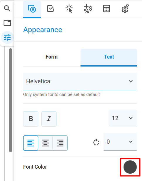The width and height of the screenshot is (142, 181).
Task: Switch to the Form tab
Action: coord(52,57)
